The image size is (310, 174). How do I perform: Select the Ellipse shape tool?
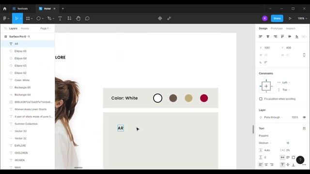pyautogui.click(x=39, y=18)
